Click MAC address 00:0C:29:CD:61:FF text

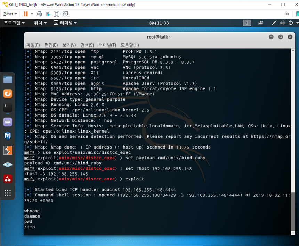(108, 94)
